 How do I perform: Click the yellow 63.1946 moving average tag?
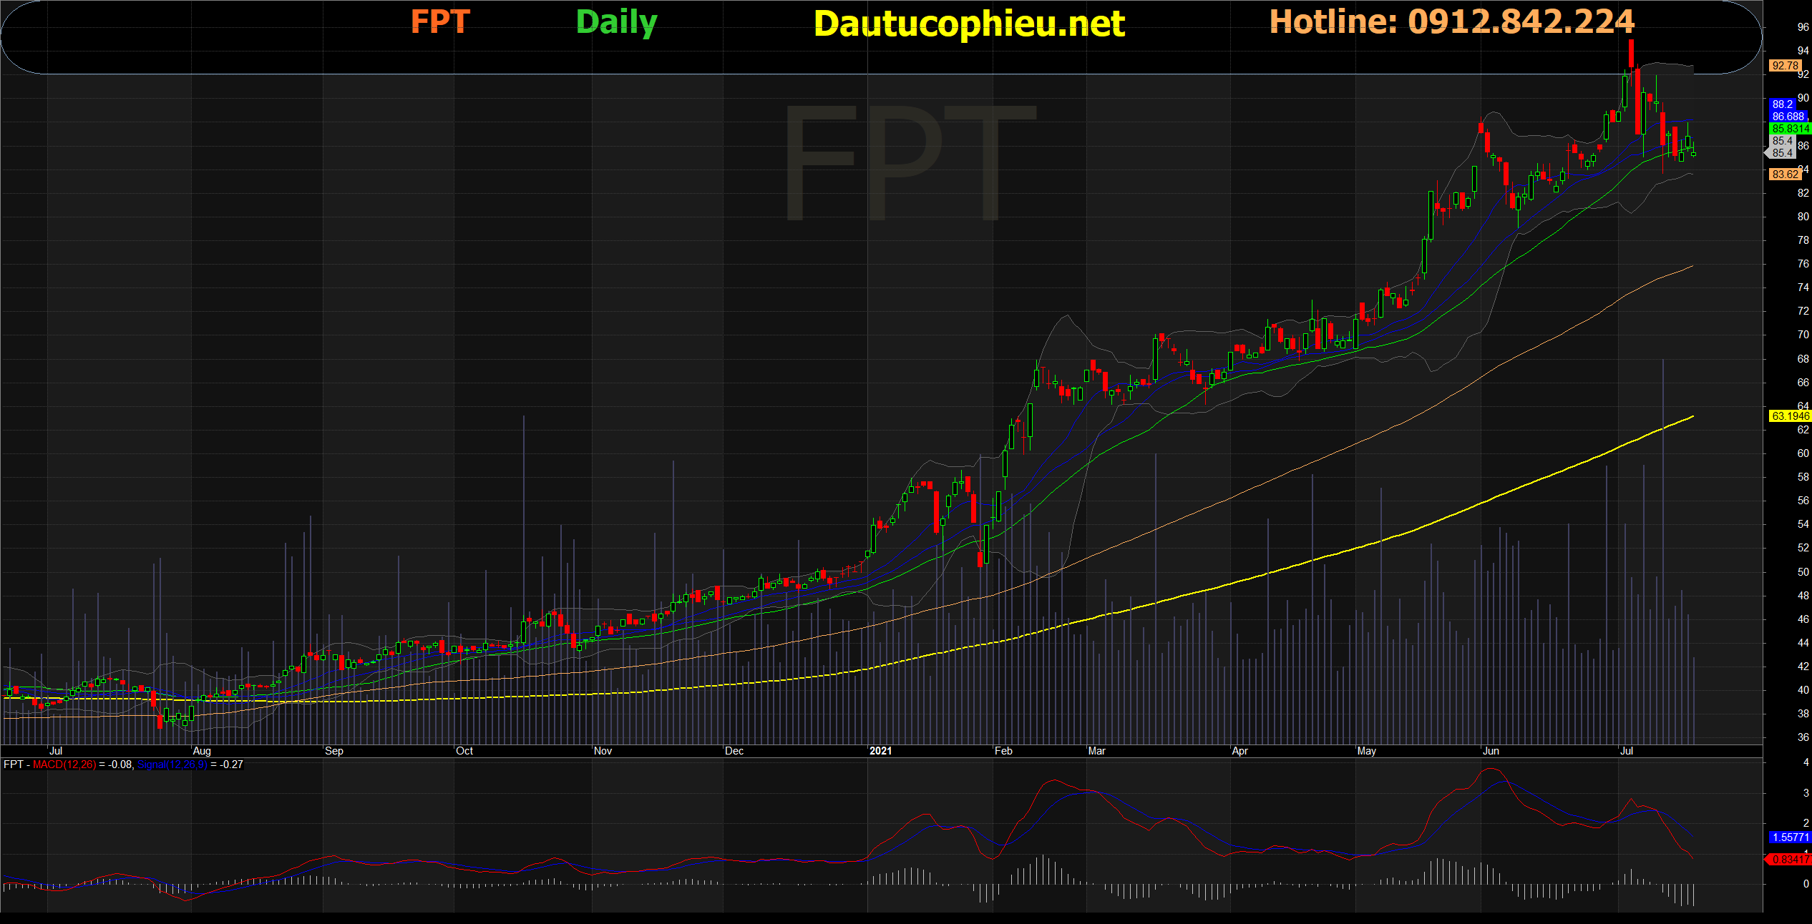[x=1789, y=416]
